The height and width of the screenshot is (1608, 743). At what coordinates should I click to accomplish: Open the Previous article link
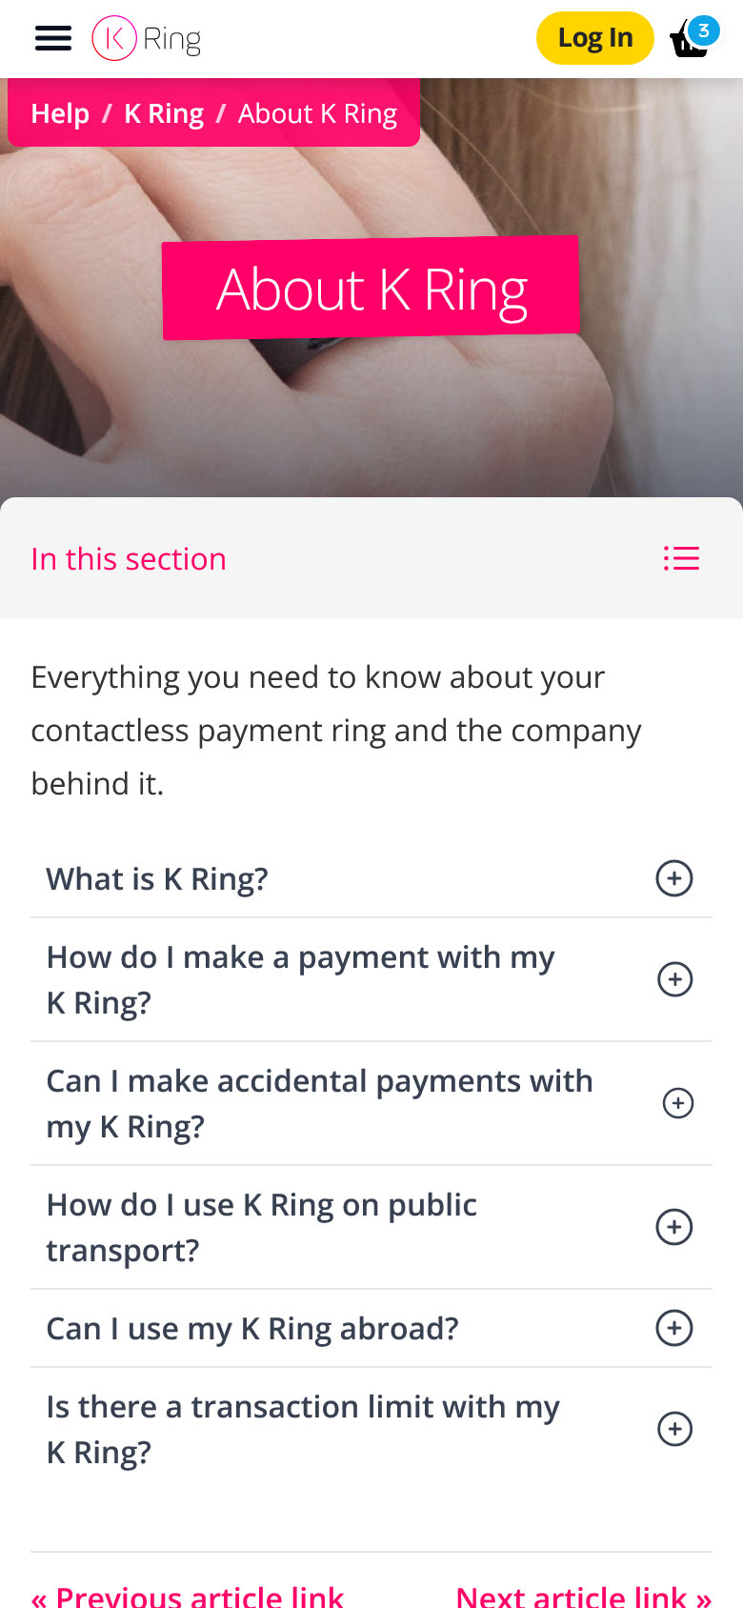(188, 1595)
